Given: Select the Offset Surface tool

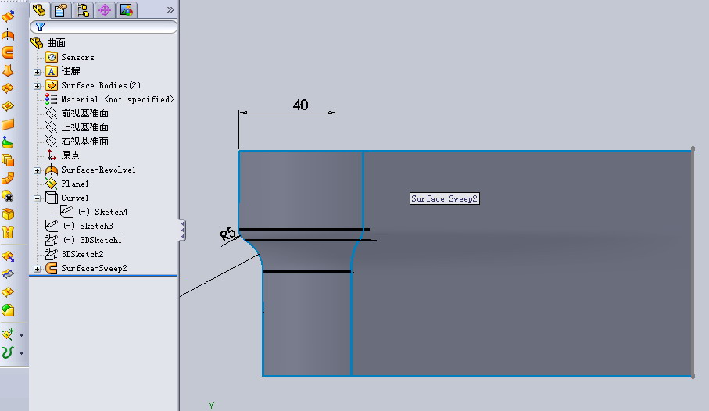Looking at the screenshot, I should click(8, 160).
